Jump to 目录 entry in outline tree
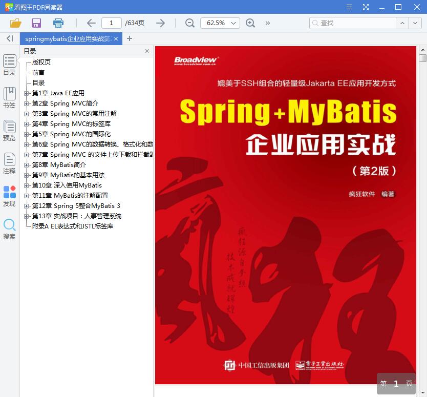427x397 pixels. pyautogui.click(x=38, y=83)
